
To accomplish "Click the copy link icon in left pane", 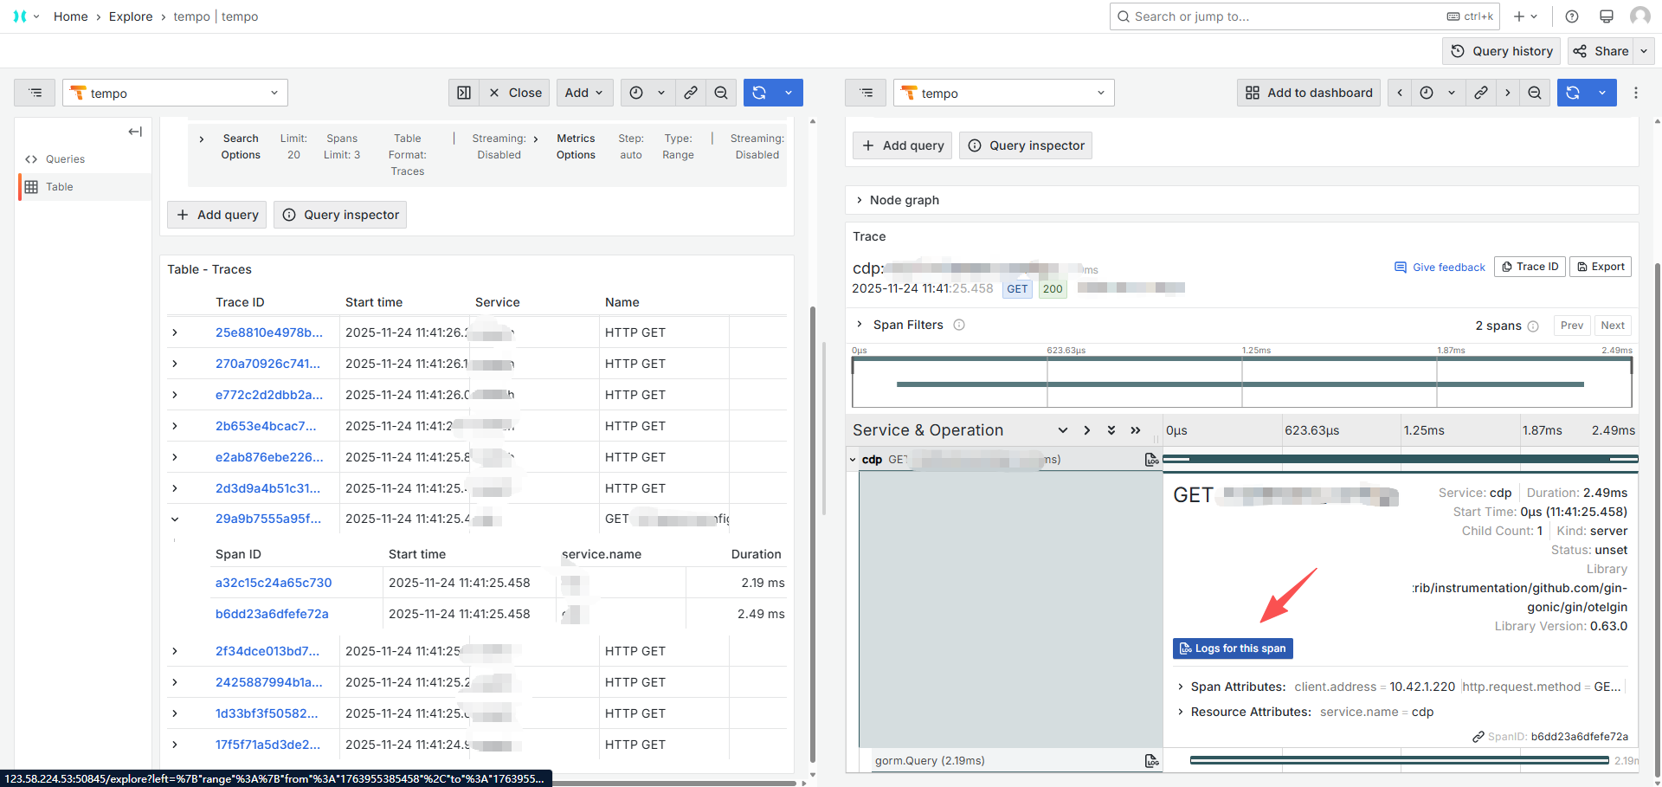I will click(691, 93).
